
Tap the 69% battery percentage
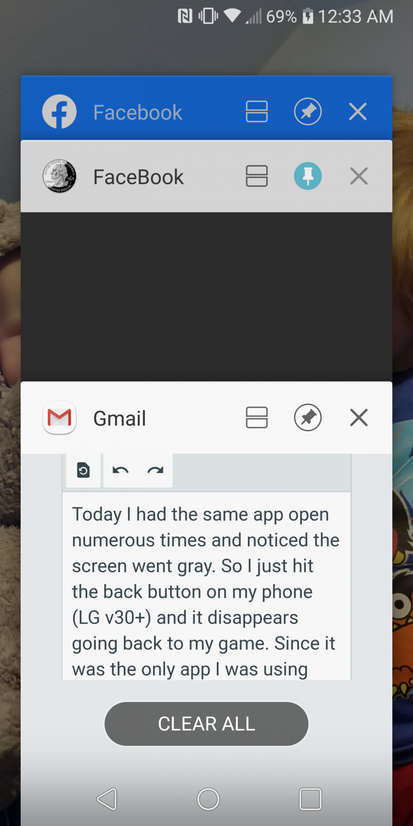[x=281, y=17]
